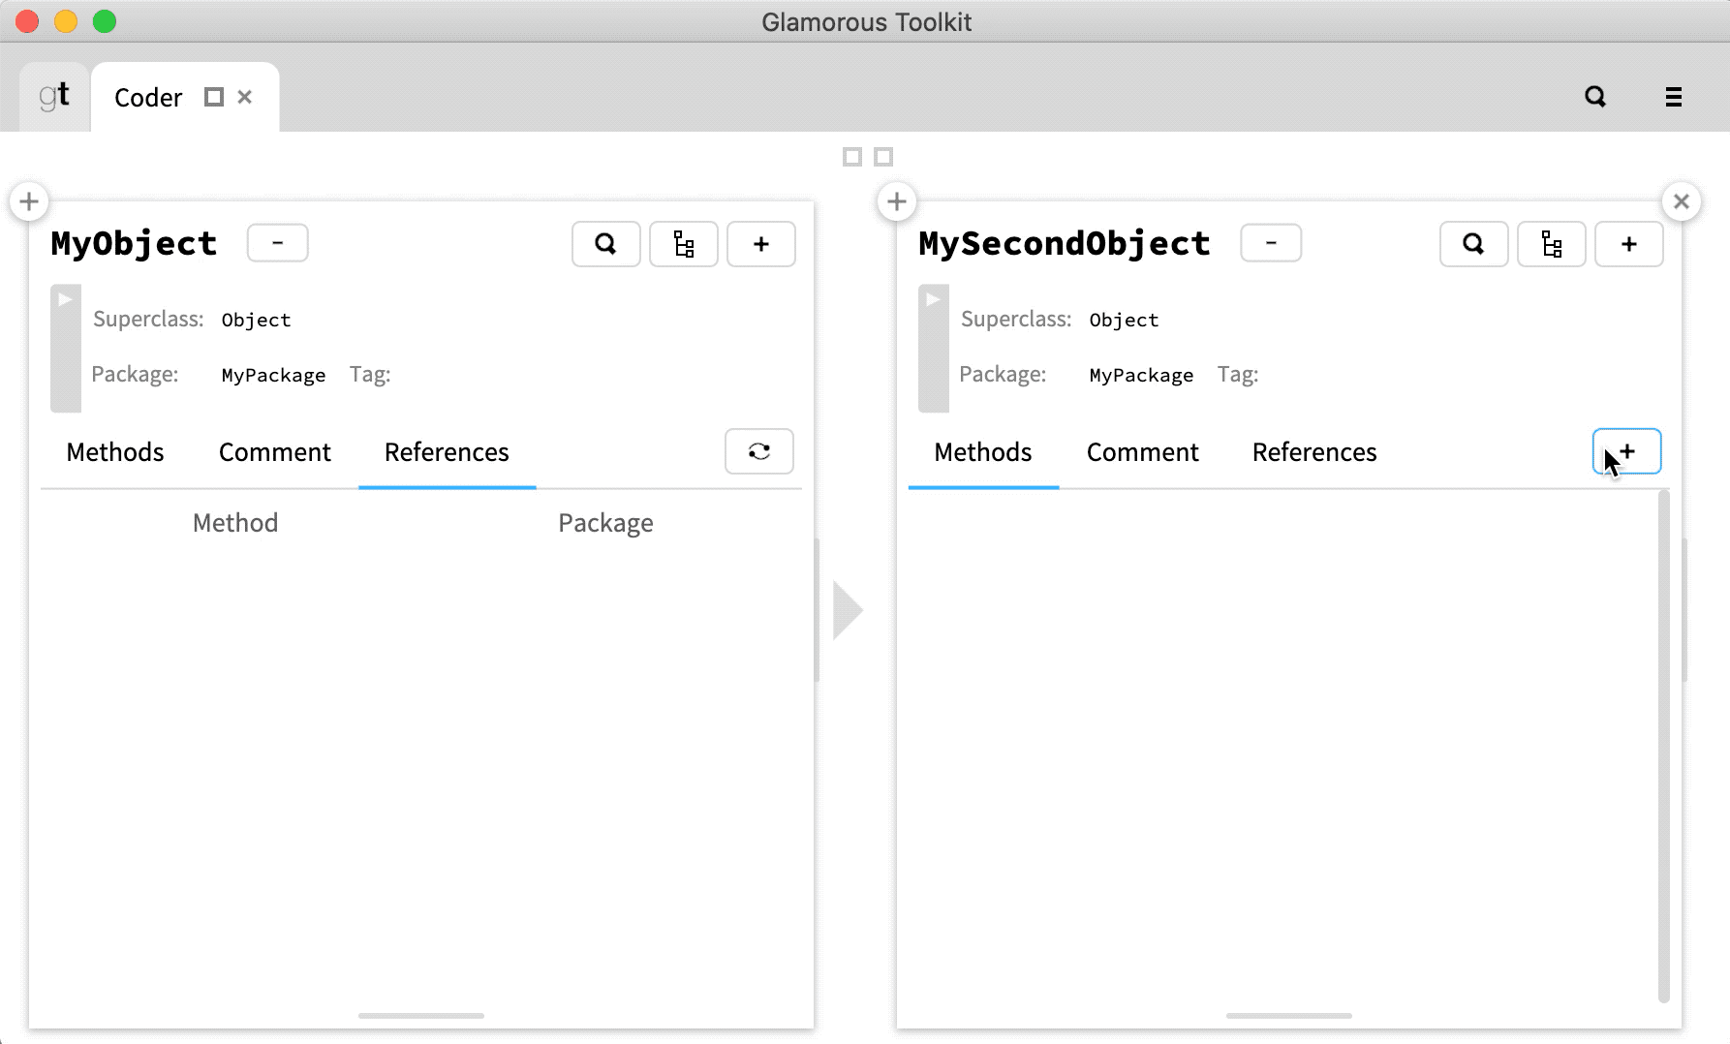
Task: Open the global search (Spotter) icon
Action: (x=1595, y=97)
